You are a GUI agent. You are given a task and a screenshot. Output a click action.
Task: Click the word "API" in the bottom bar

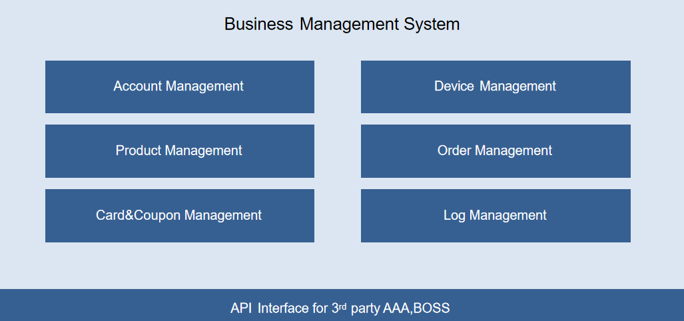[241, 308]
